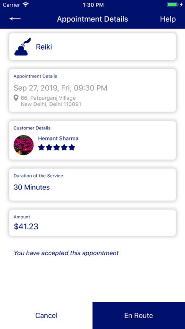Tap the Reiki service title
185x329 pixels.
(44, 47)
